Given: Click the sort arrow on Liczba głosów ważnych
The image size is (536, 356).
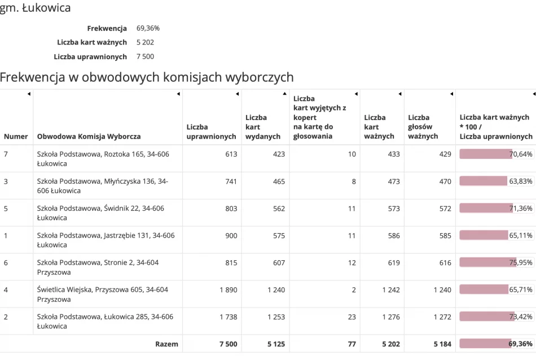Looking at the screenshot, I should click(451, 94).
